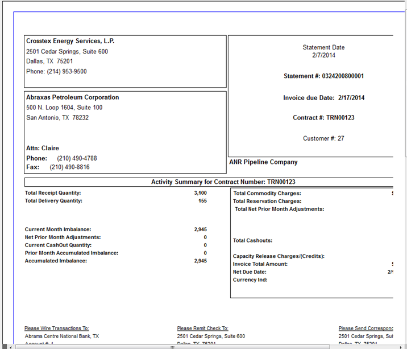Click the Invoice Total Amount label
The image size is (407, 349).
260,264
